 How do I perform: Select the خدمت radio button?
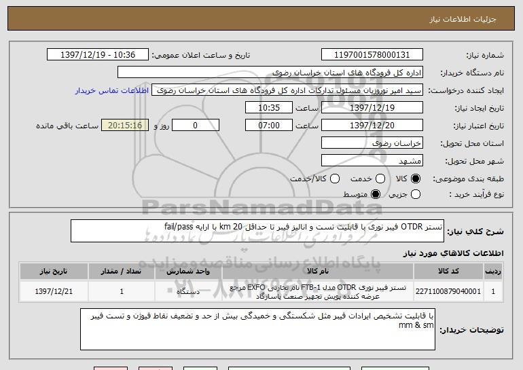(x=380, y=179)
